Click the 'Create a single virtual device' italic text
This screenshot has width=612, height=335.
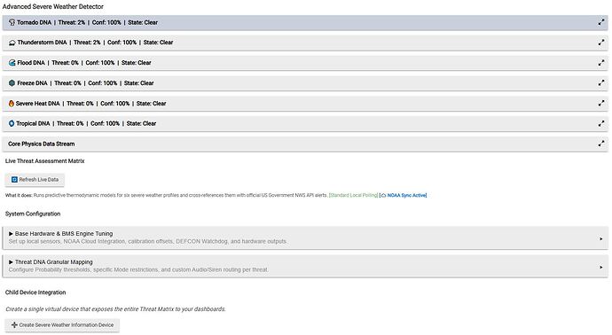pos(115,309)
